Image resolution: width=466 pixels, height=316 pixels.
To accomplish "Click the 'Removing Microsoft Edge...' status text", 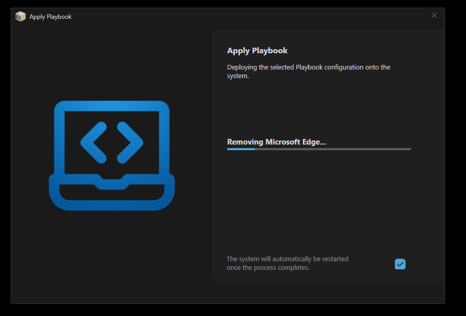I will 276,142.
